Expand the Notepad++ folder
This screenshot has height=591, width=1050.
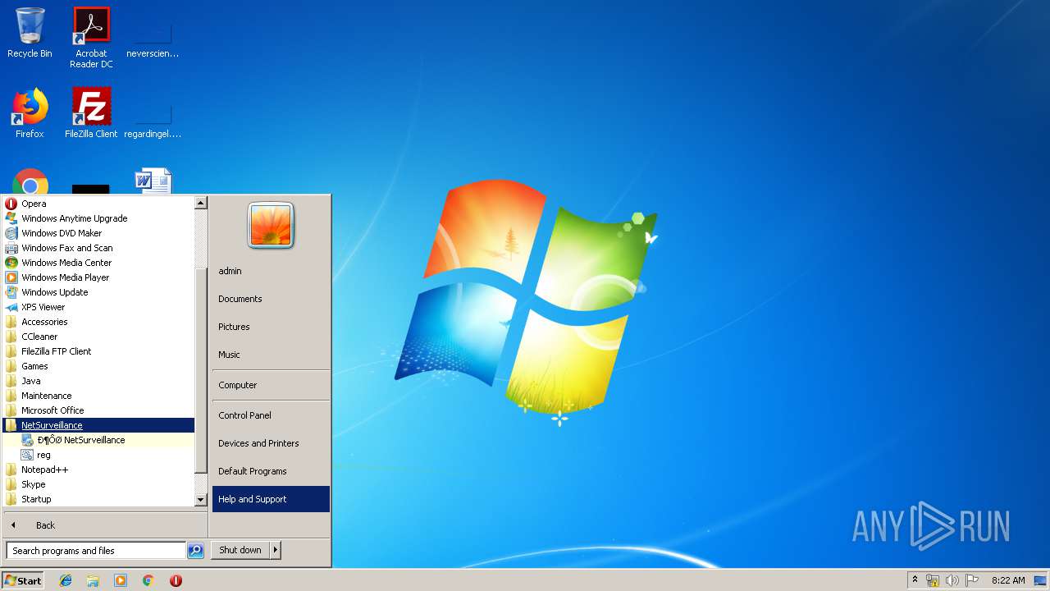98,470
